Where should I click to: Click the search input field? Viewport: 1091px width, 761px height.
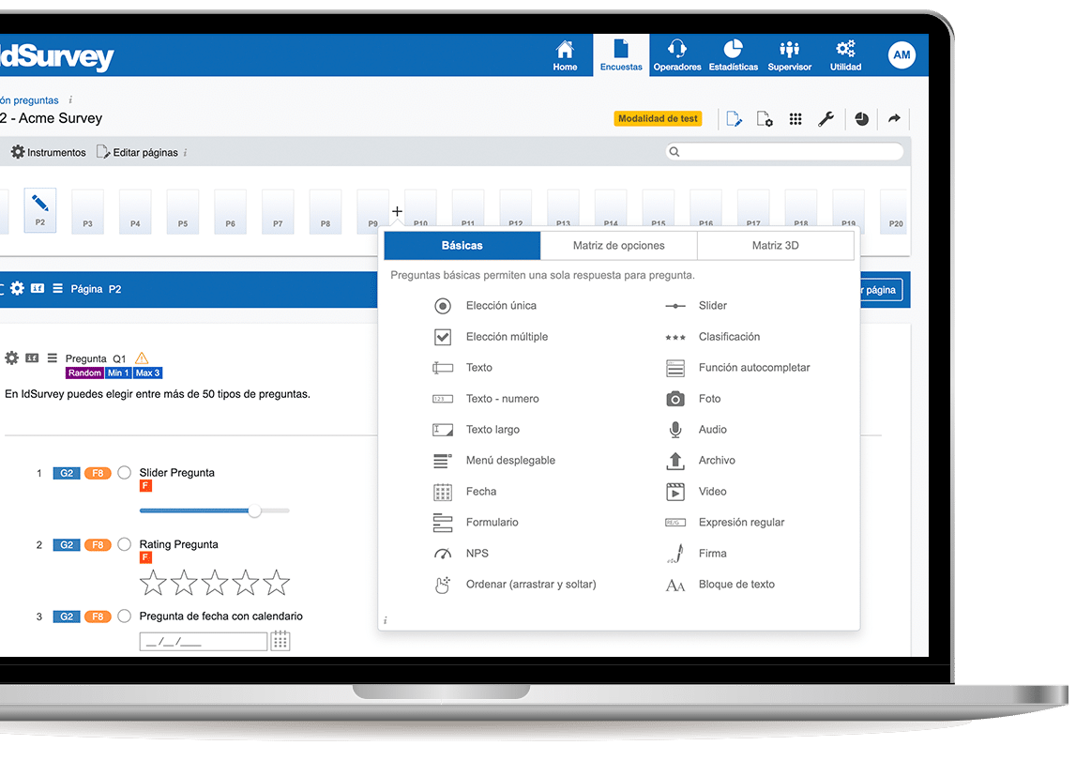pyautogui.click(x=784, y=152)
